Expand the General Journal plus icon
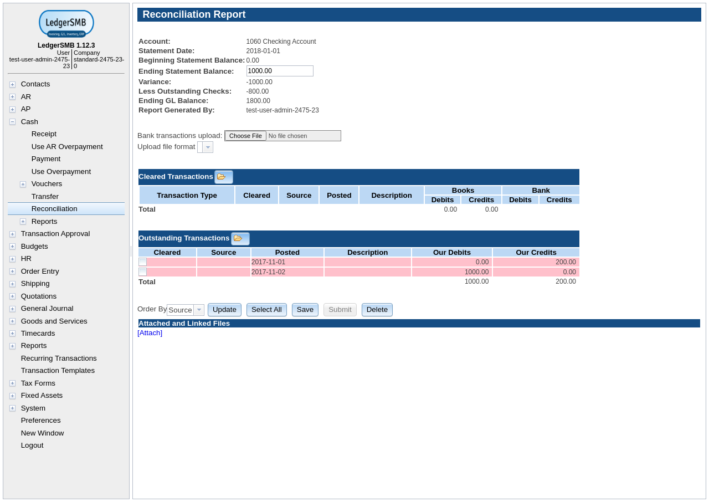The height and width of the screenshot is (502, 709). 12,309
